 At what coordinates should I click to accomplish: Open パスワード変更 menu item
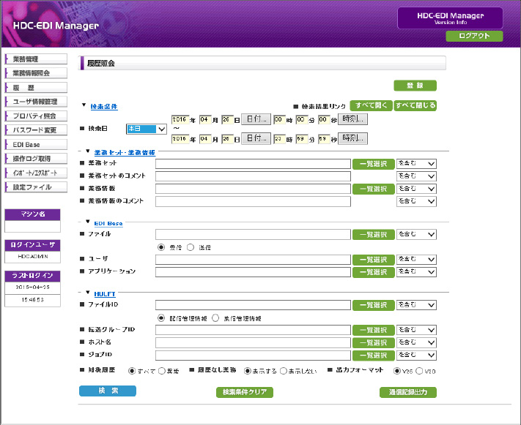click(x=36, y=130)
